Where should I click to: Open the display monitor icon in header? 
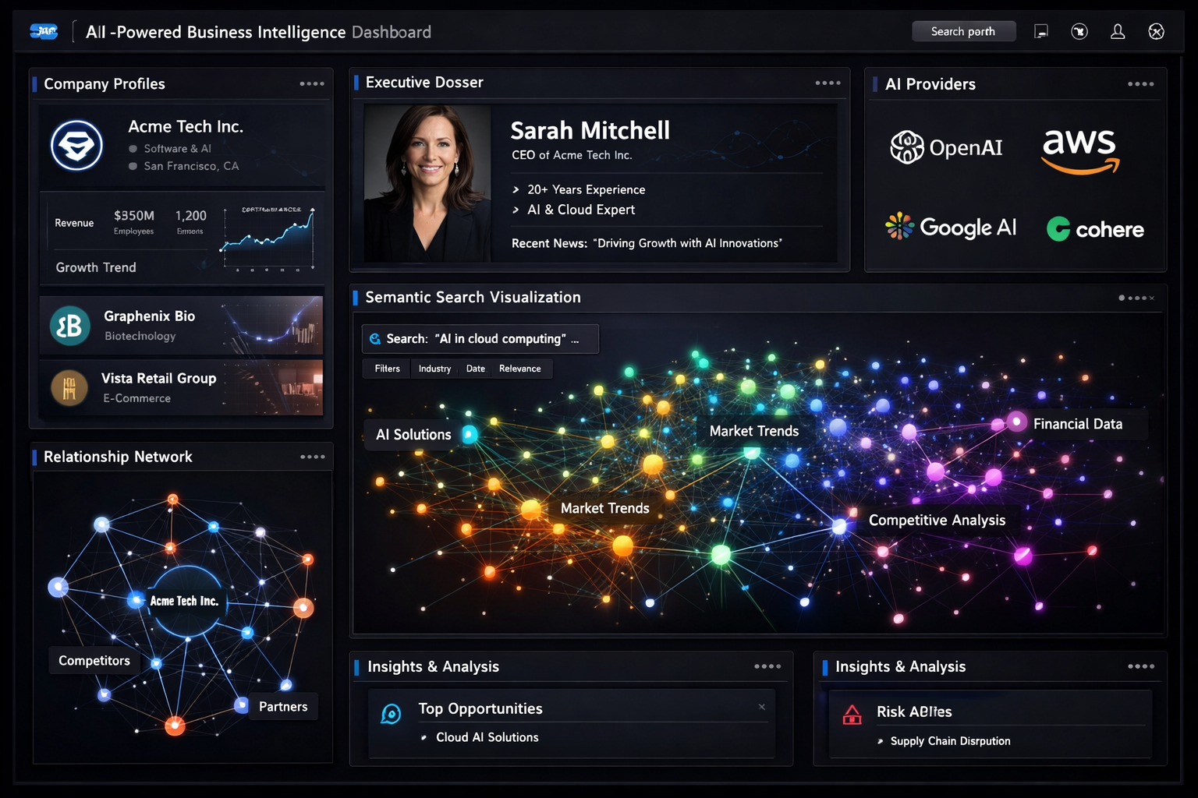click(1041, 31)
